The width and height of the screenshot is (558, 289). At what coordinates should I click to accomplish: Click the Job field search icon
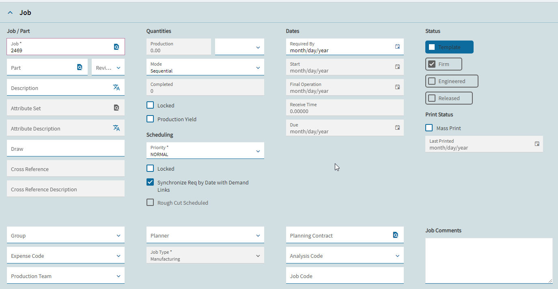116,47
